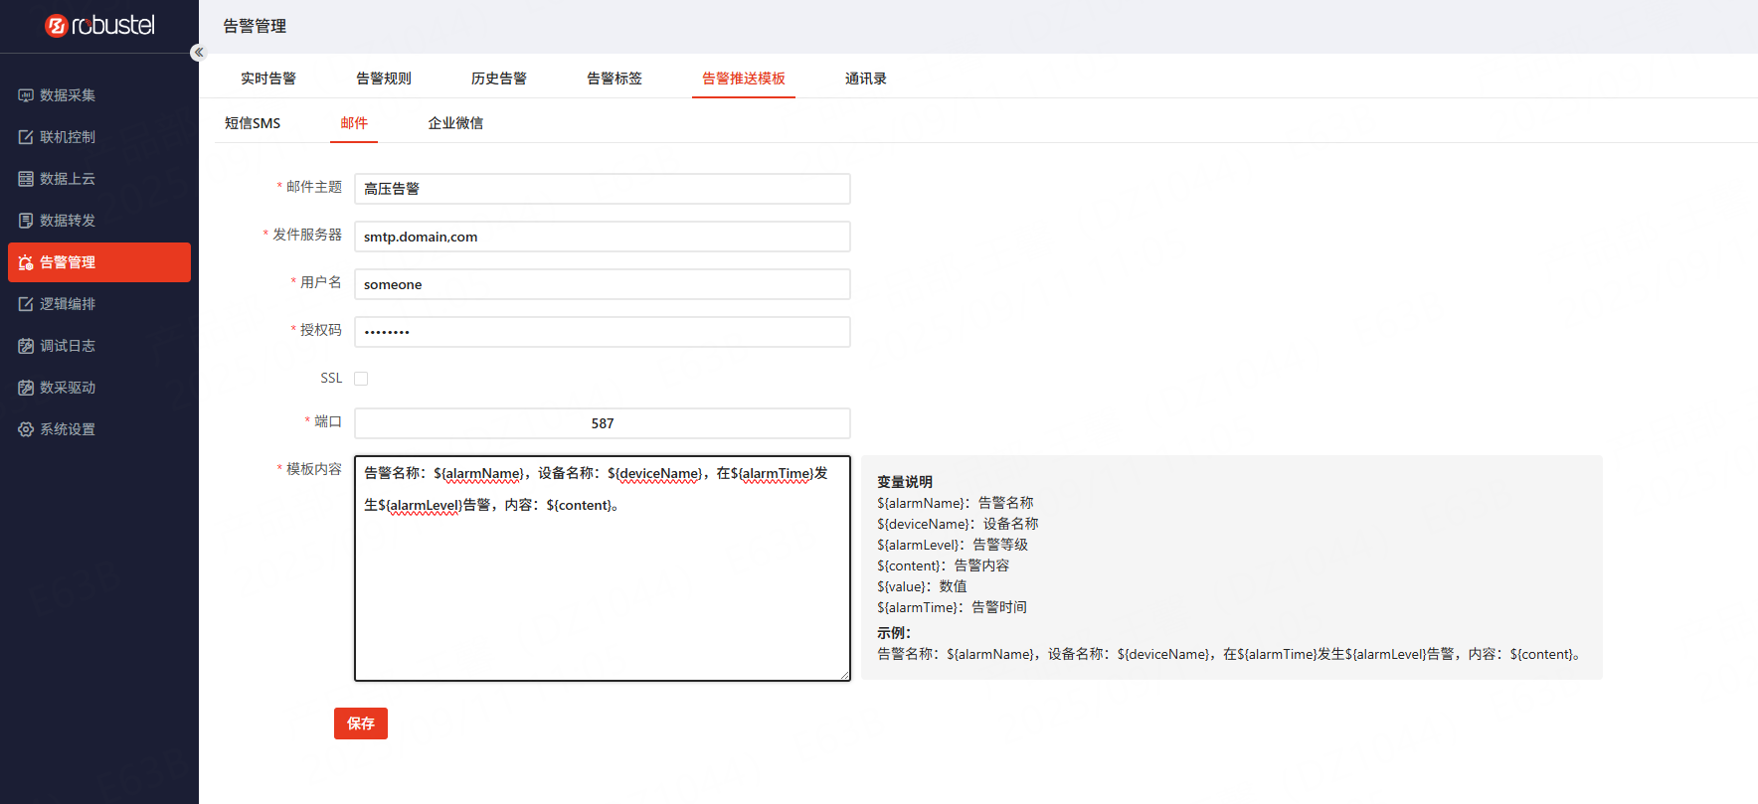Click the robustel logo
The image size is (1758, 804).
tap(99, 26)
